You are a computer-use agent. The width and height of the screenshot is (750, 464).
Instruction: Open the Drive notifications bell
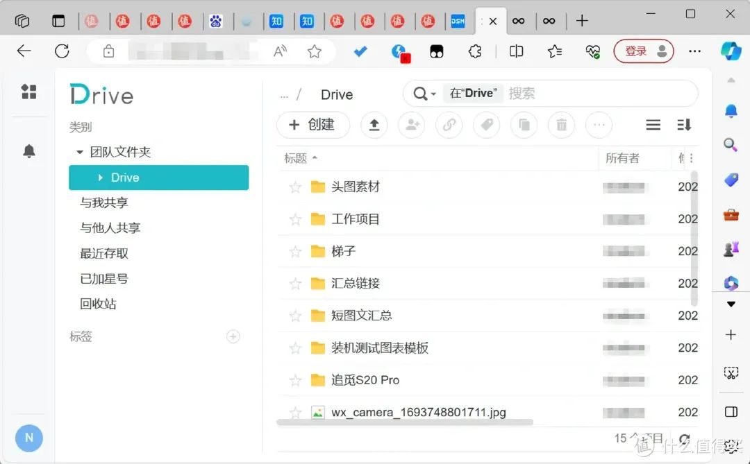pyautogui.click(x=28, y=151)
